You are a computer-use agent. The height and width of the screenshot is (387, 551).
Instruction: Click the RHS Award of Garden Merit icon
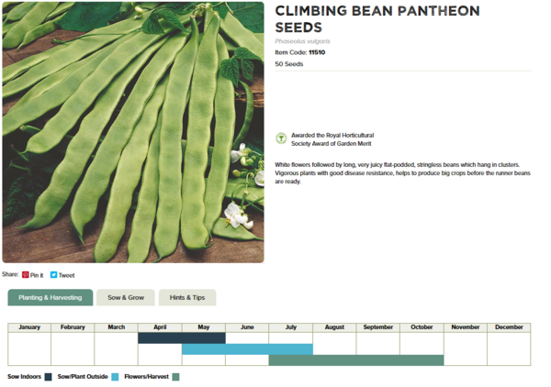tap(281, 138)
